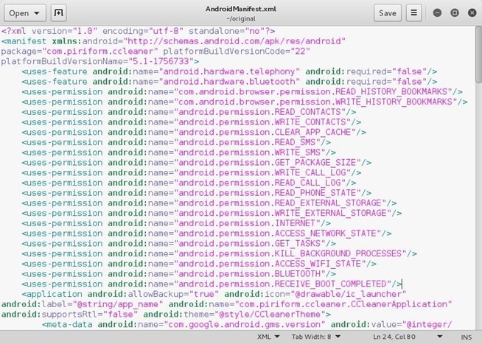Save the AndroidManifest.xml file

point(386,13)
